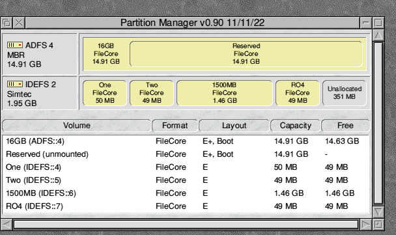Select the Two (IDEFS::5) volume row
The height and width of the screenshot is (235, 396).
point(186,180)
